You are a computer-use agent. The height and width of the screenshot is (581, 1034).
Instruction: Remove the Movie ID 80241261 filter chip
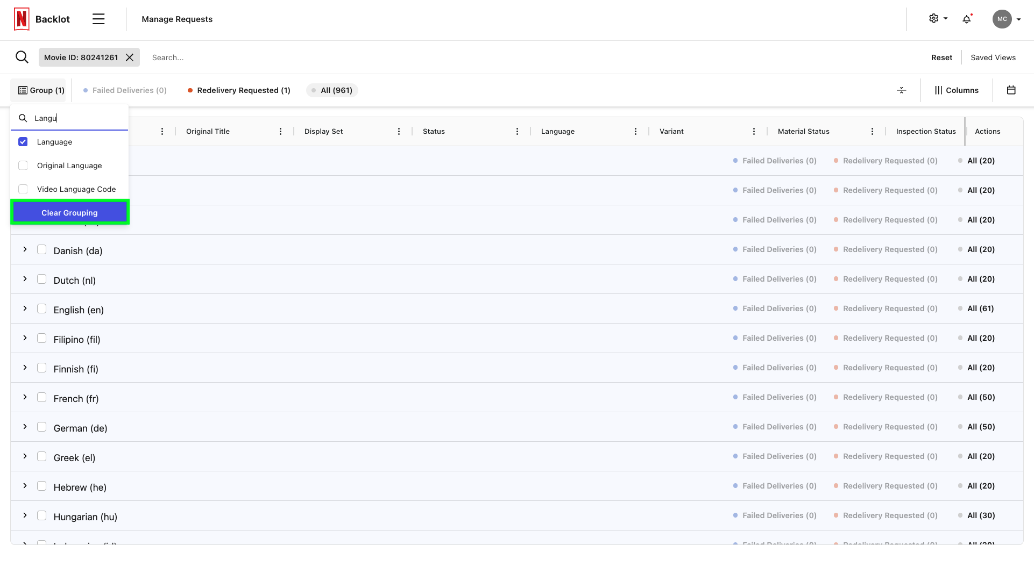pyautogui.click(x=129, y=57)
